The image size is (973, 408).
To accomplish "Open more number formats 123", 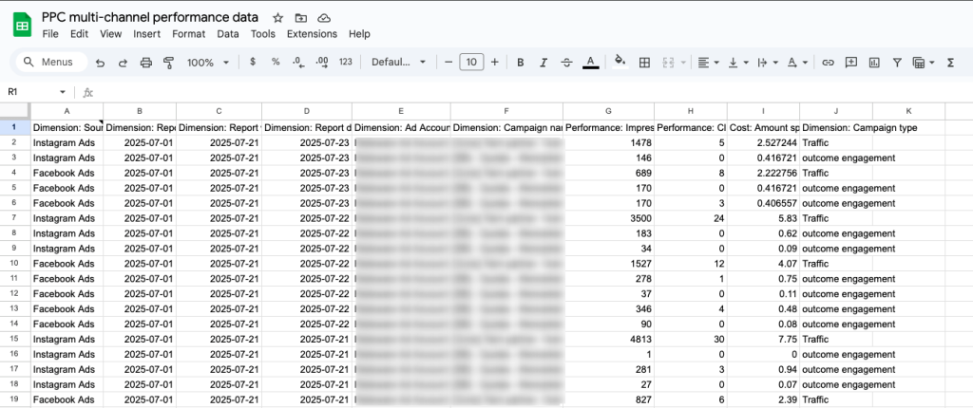I will (346, 62).
